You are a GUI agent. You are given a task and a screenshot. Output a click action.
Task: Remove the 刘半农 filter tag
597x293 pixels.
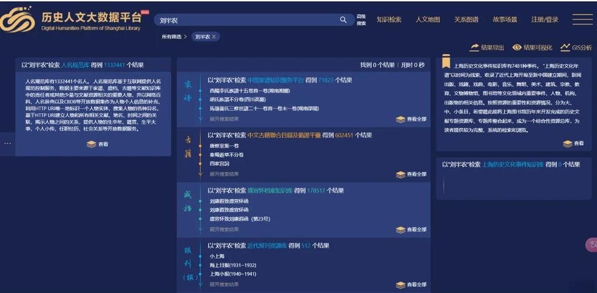[x=214, y=37]
